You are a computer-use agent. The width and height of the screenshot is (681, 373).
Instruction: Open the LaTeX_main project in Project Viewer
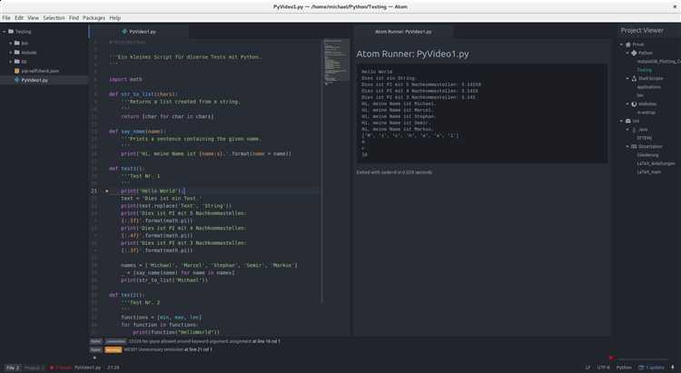(x=649, y=172)
